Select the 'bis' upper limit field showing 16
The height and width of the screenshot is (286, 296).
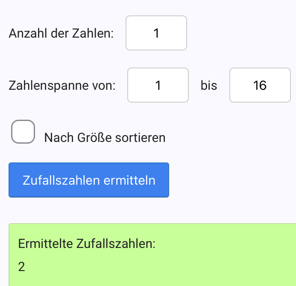[x=260, y=85]
